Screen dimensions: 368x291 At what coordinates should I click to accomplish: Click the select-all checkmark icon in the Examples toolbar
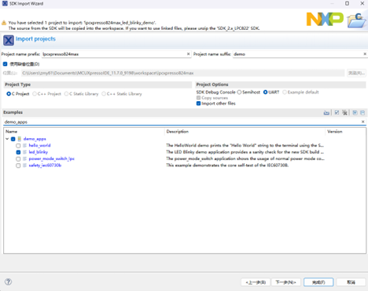[337, 113]
